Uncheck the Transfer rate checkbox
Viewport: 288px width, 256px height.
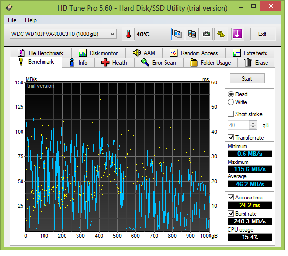coord(232,138)
